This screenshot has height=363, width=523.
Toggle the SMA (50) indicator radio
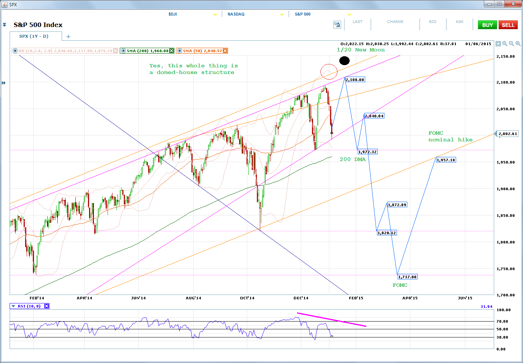(180, 51)
